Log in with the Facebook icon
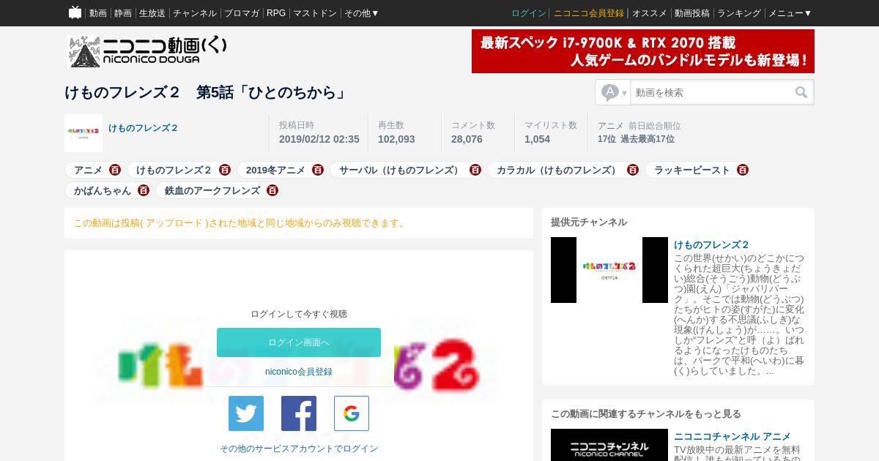 299,413
